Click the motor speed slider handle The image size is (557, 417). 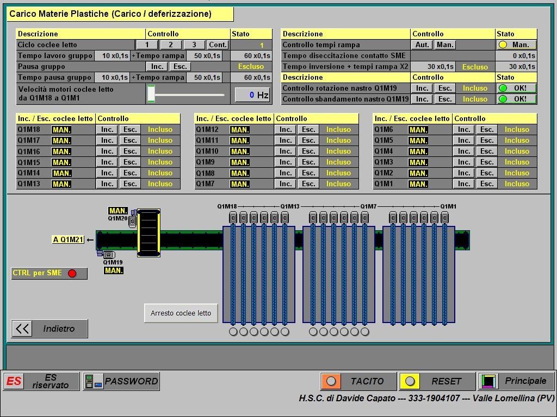(x=151, y=94)
